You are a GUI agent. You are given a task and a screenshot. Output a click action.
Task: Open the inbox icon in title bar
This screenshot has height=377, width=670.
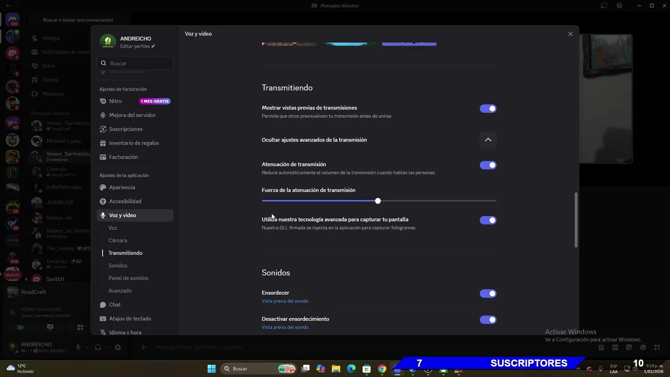point(604,6)
